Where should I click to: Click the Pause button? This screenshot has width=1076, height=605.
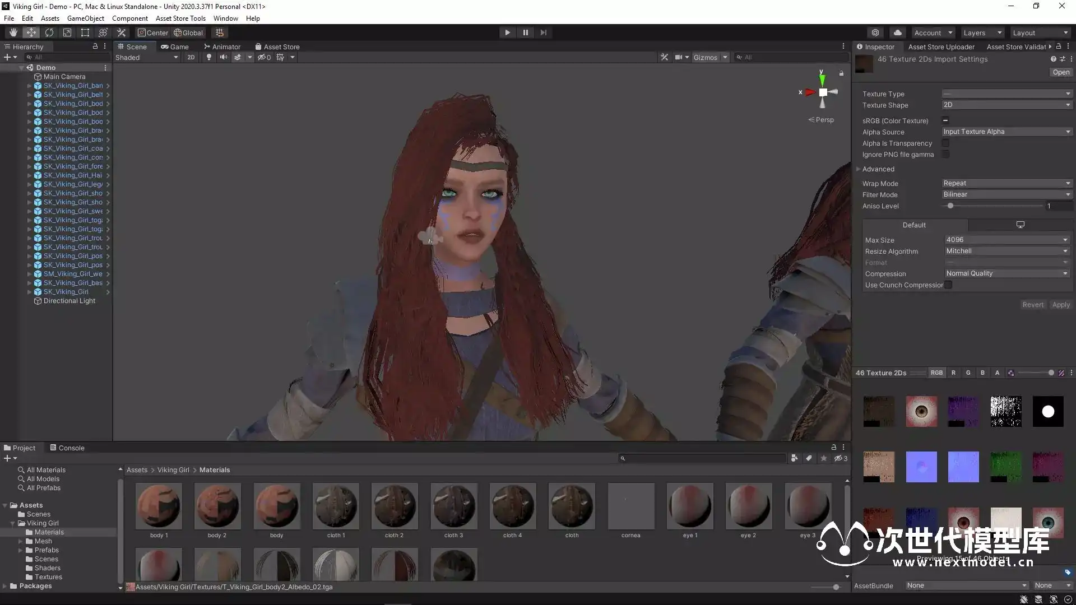pos(525,32)
